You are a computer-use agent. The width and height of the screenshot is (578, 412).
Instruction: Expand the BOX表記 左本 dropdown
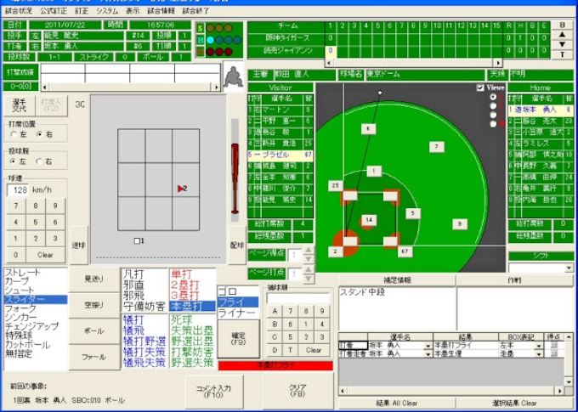click(x=538, y=346)
